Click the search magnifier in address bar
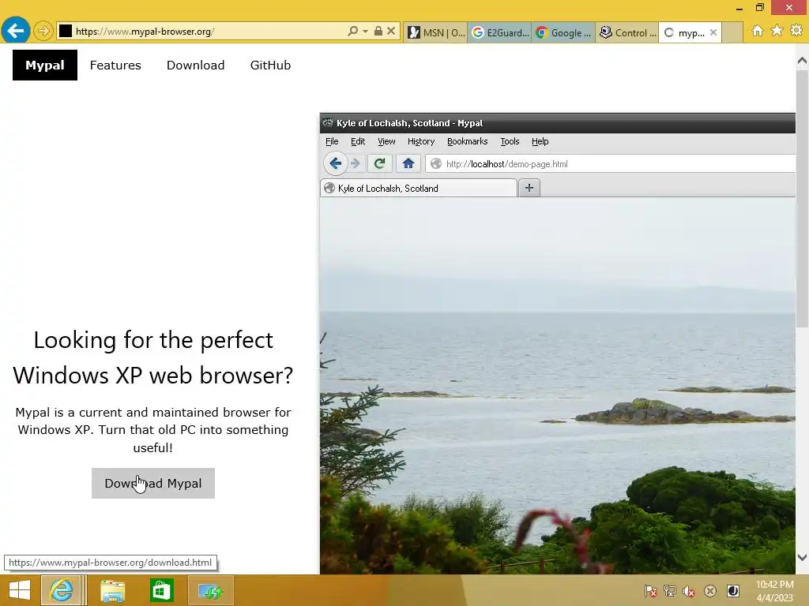 click(x=353, y=32)
